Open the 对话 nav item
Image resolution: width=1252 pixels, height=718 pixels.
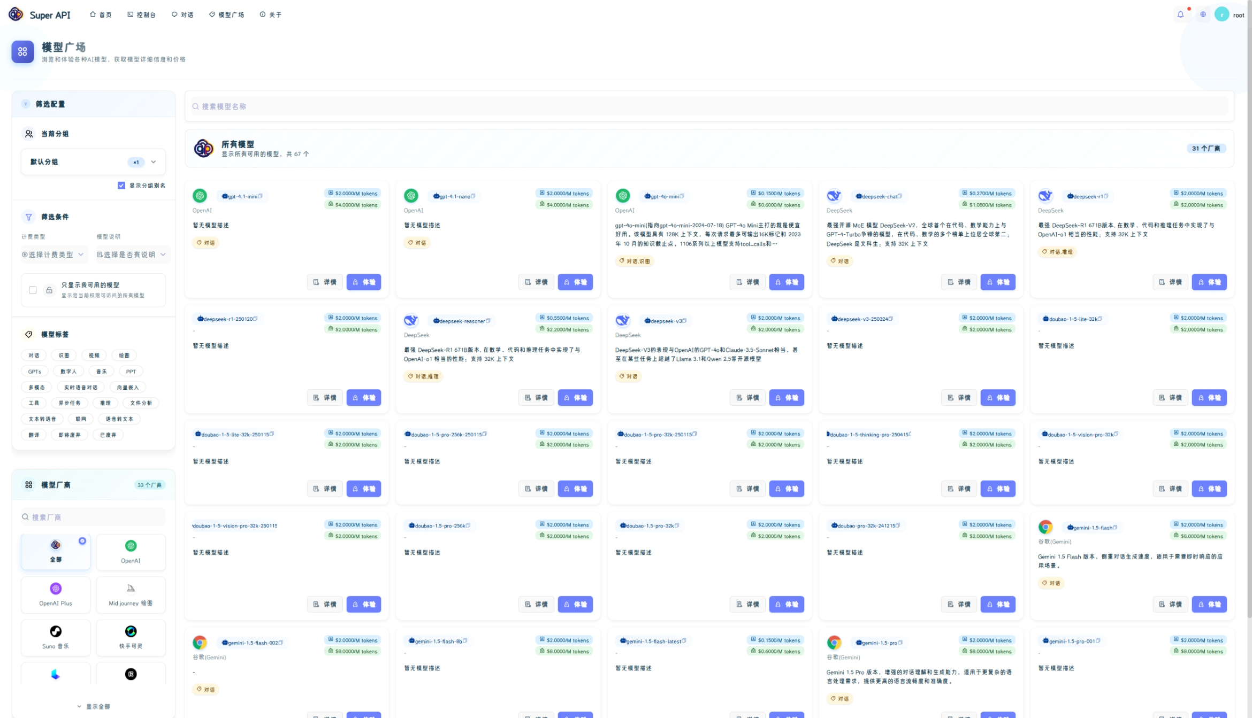[182, 14]
